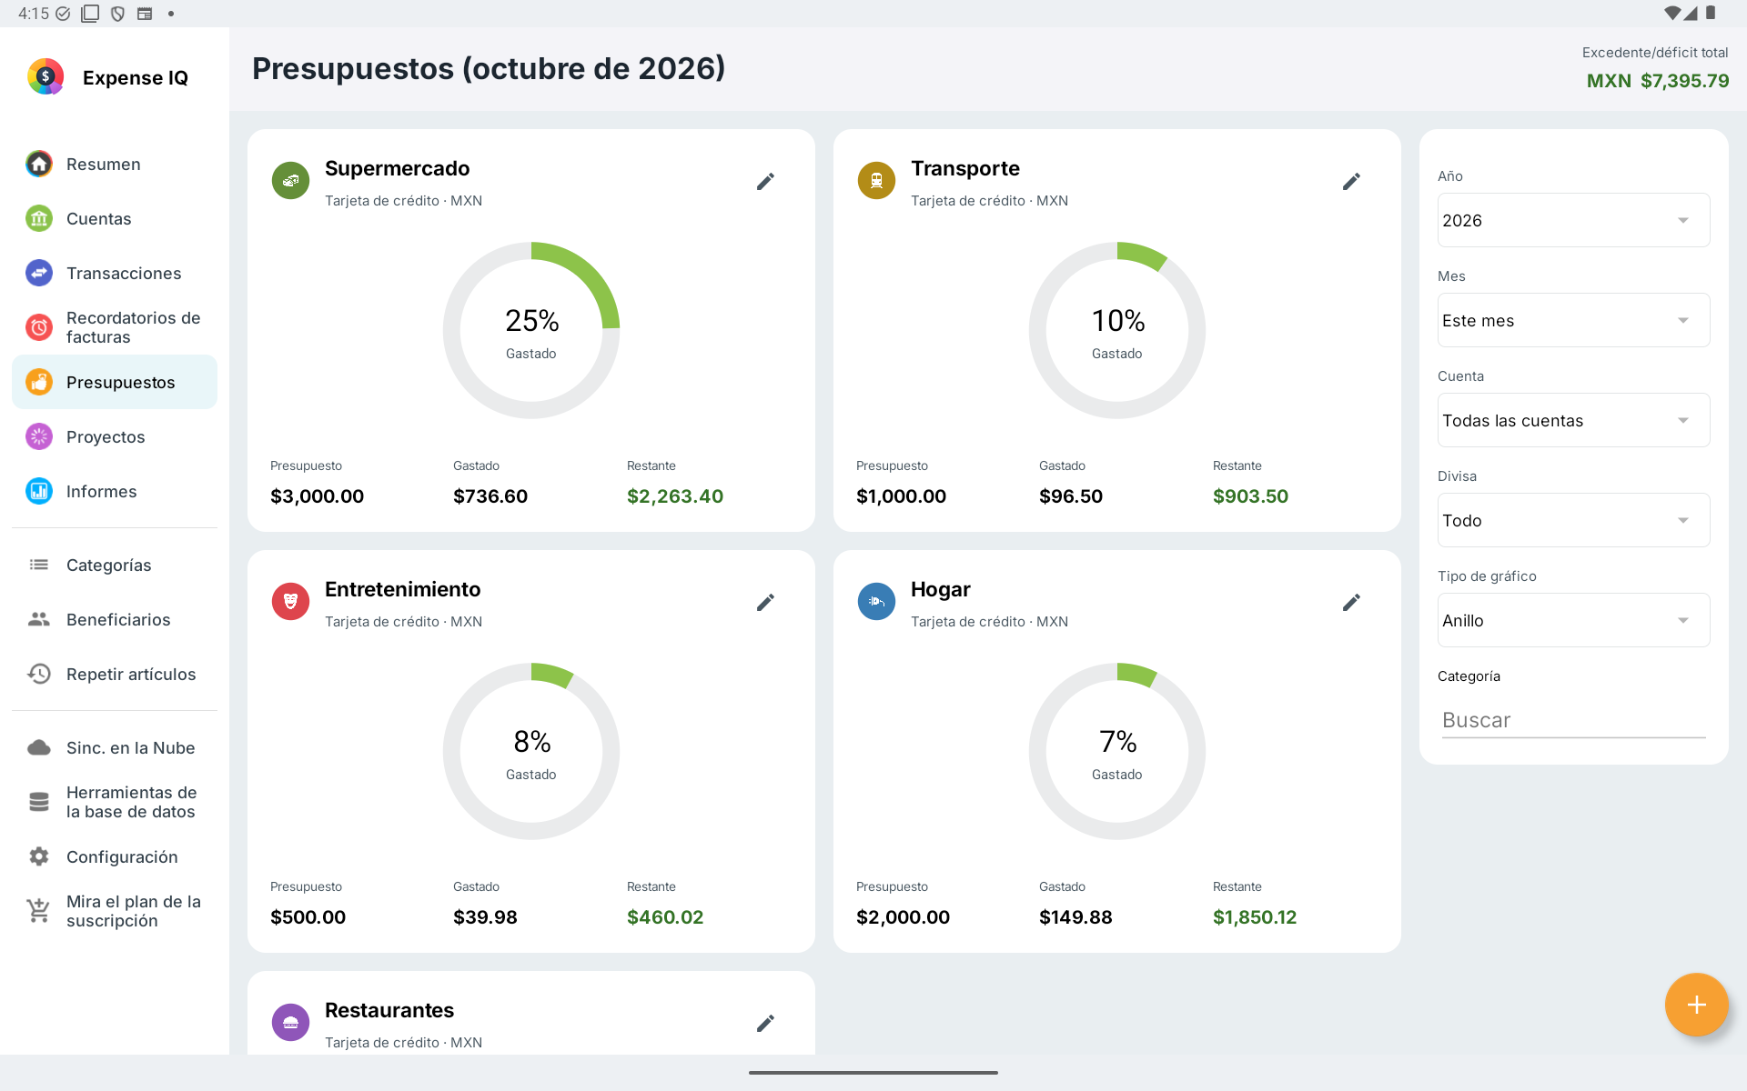Open Transacciones from the sidebar
The width and height of the screenshot is (1747, 1091).
click(x=115, y=274)
